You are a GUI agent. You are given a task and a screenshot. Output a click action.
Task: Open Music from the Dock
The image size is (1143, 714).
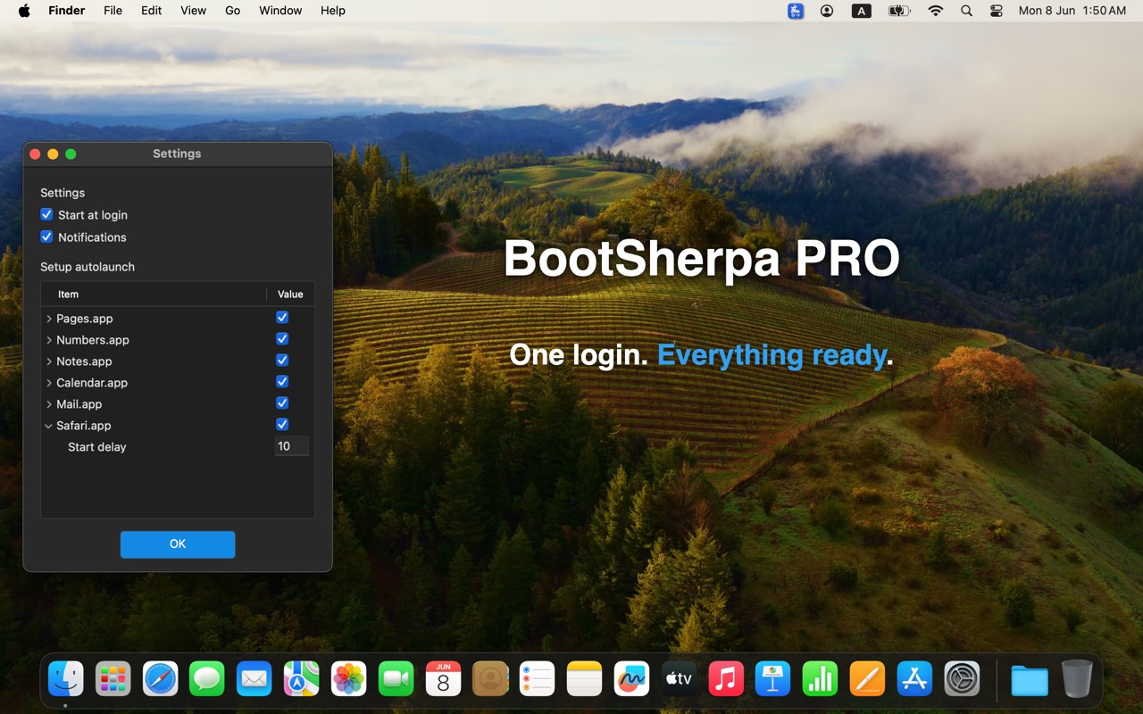pos(726,679)
